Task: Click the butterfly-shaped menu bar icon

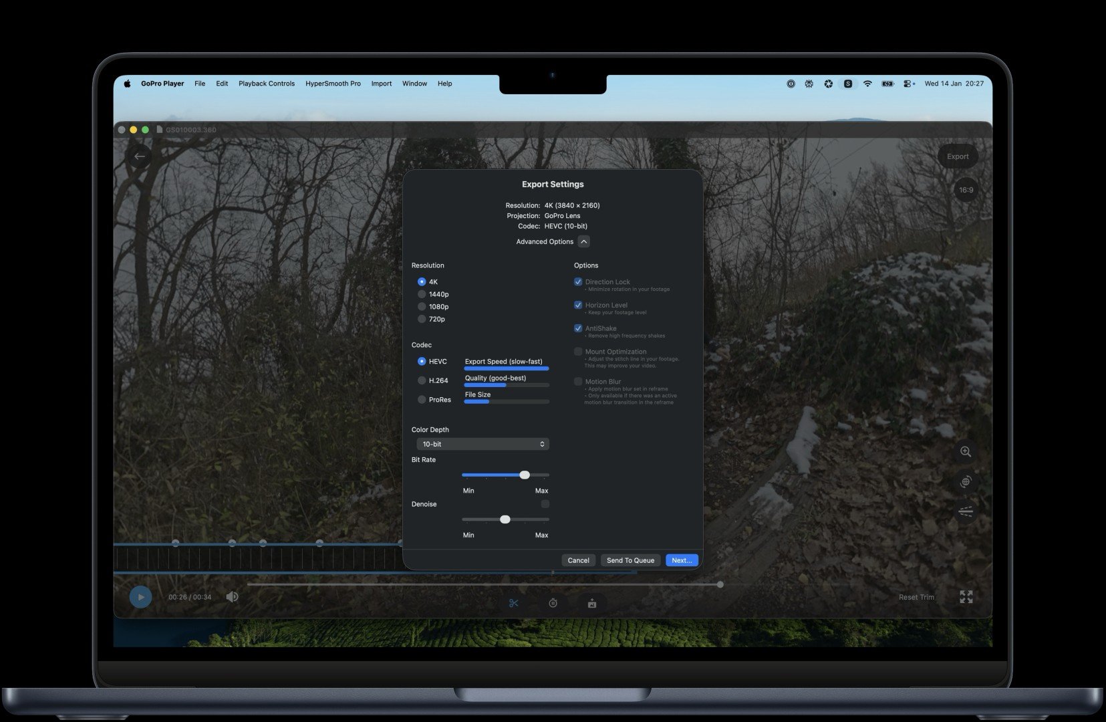Action: click(809, 84)
